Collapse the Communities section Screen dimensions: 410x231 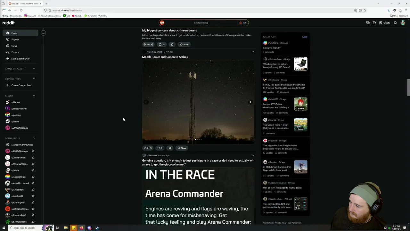(x=34, y=138)
